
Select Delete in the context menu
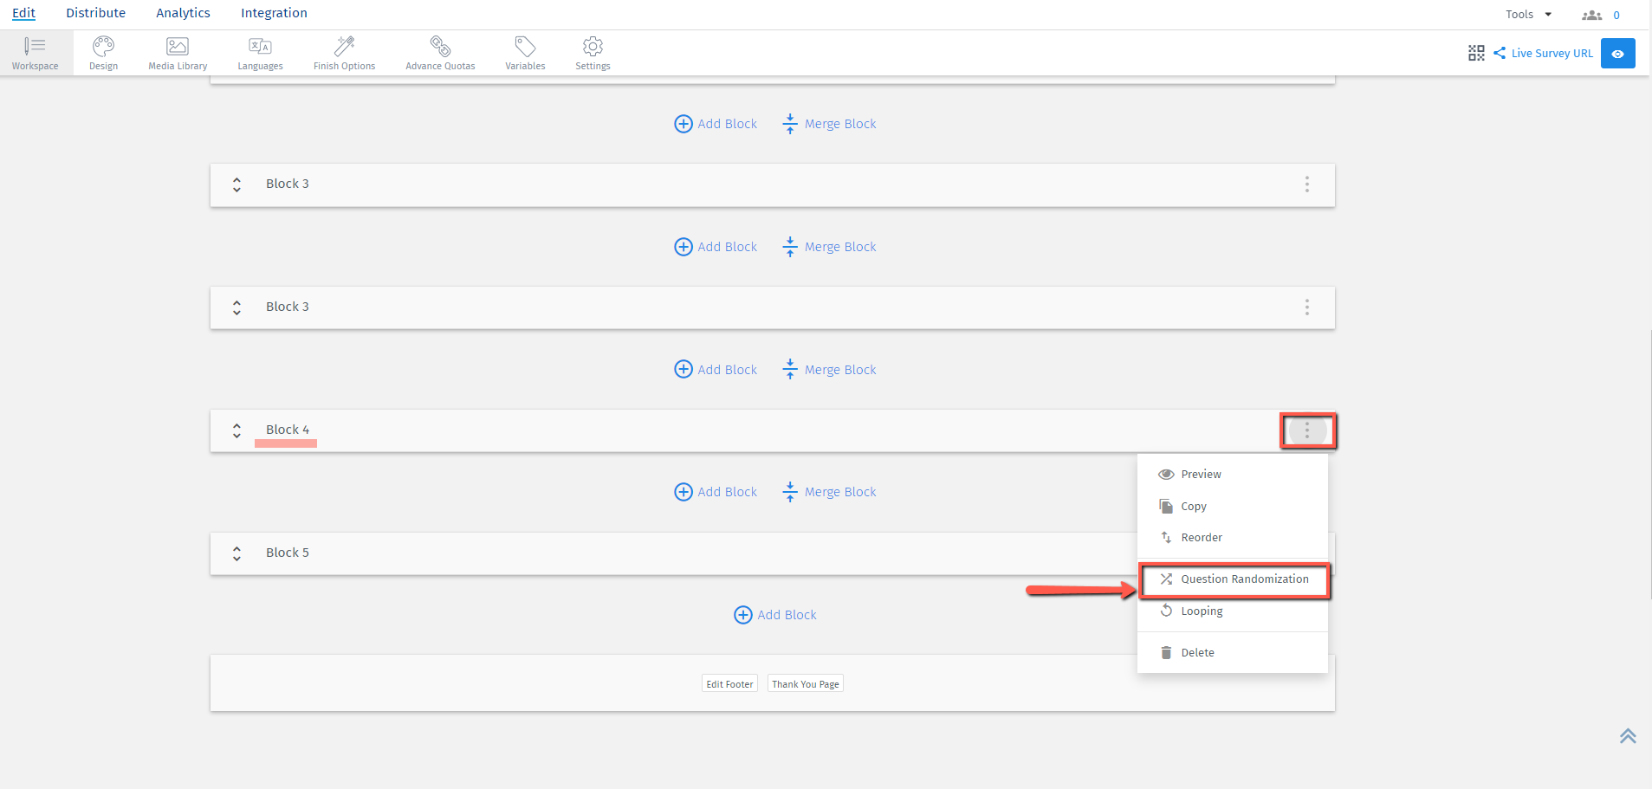1197,653
